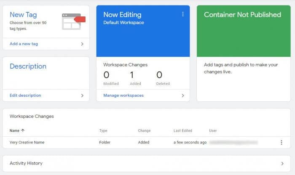Click the Folder type cell
The image size is (295, 175).
pyautogui.click(x=105, y=142)
